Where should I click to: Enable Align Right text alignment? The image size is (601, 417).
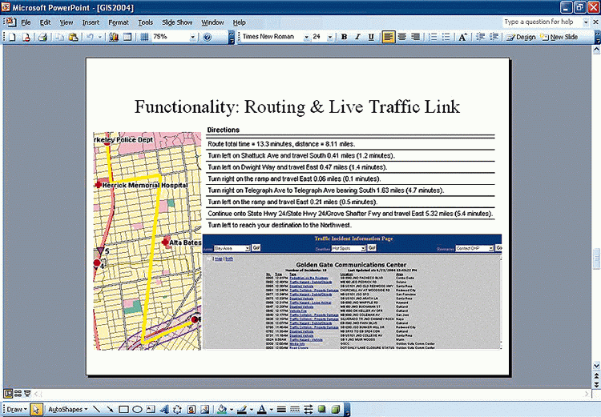point(415,37)
